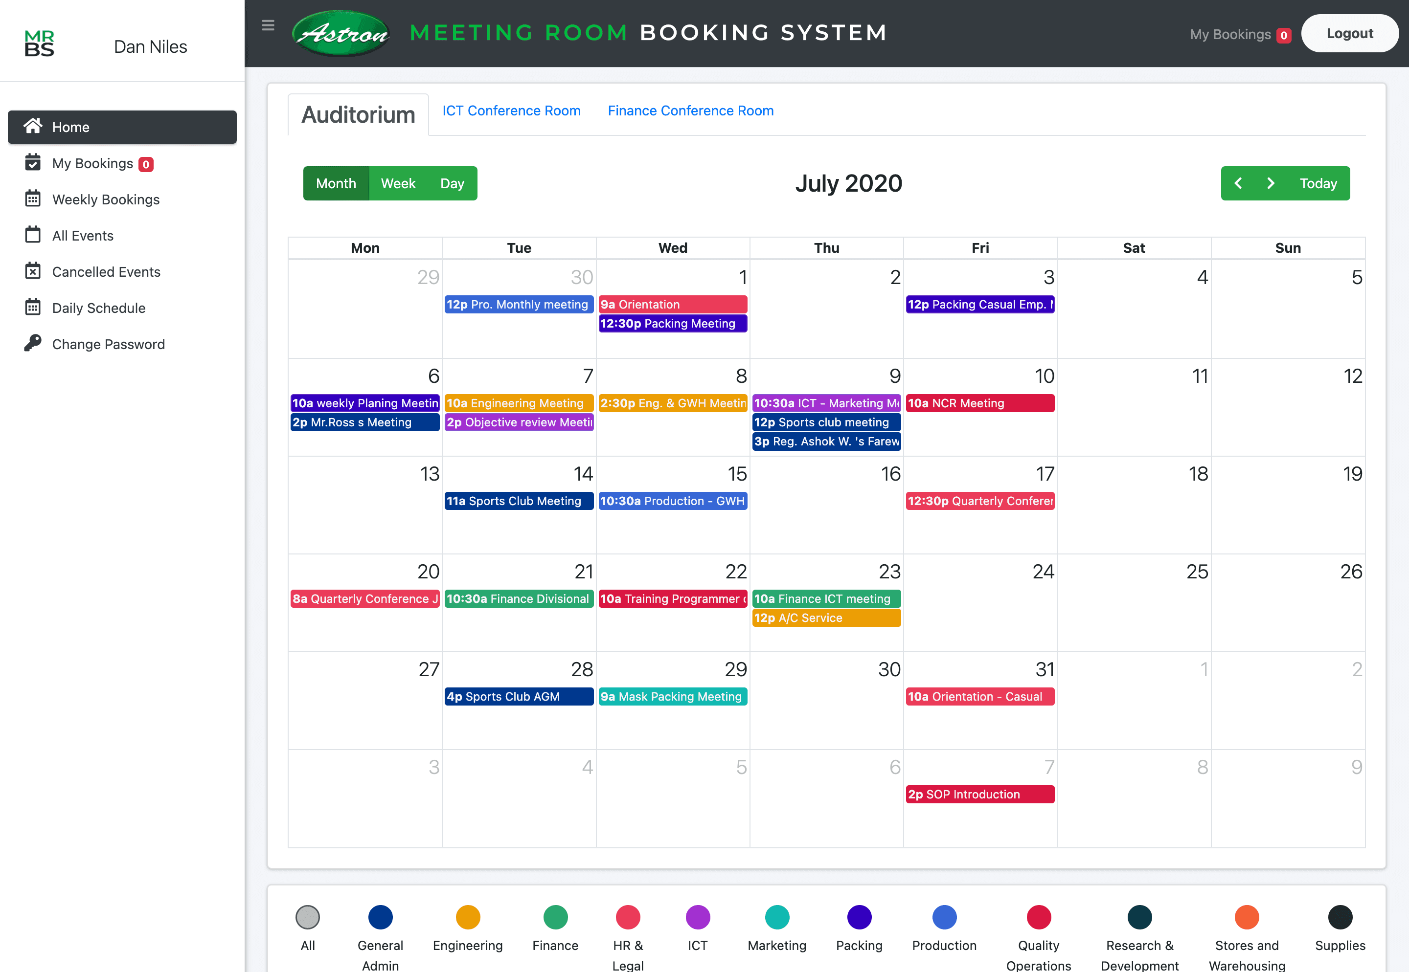This screenshot has width=1409, height=972.
Task: Click the All Events calendar icon
Action: coord(33,235)
